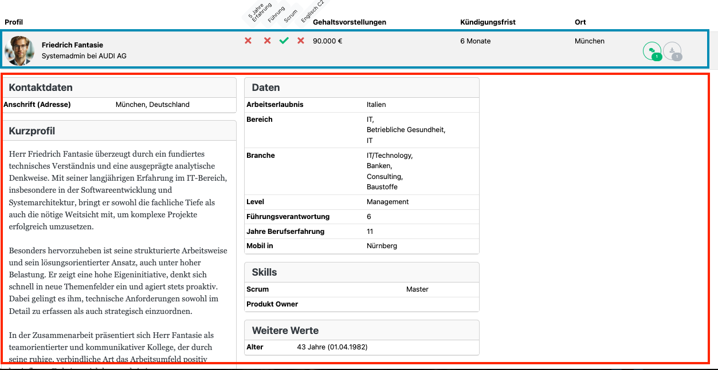Click 'IT/Technology,' in the Branche row

click(390, 156)
